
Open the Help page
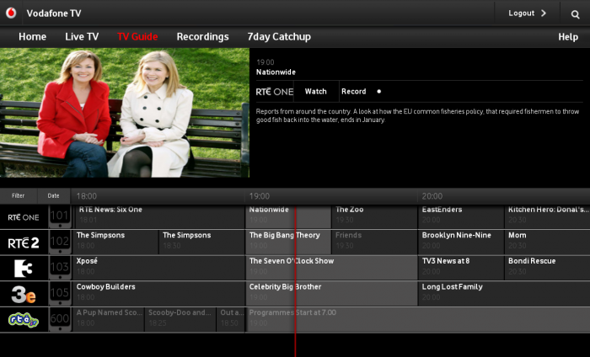[568, 37]
